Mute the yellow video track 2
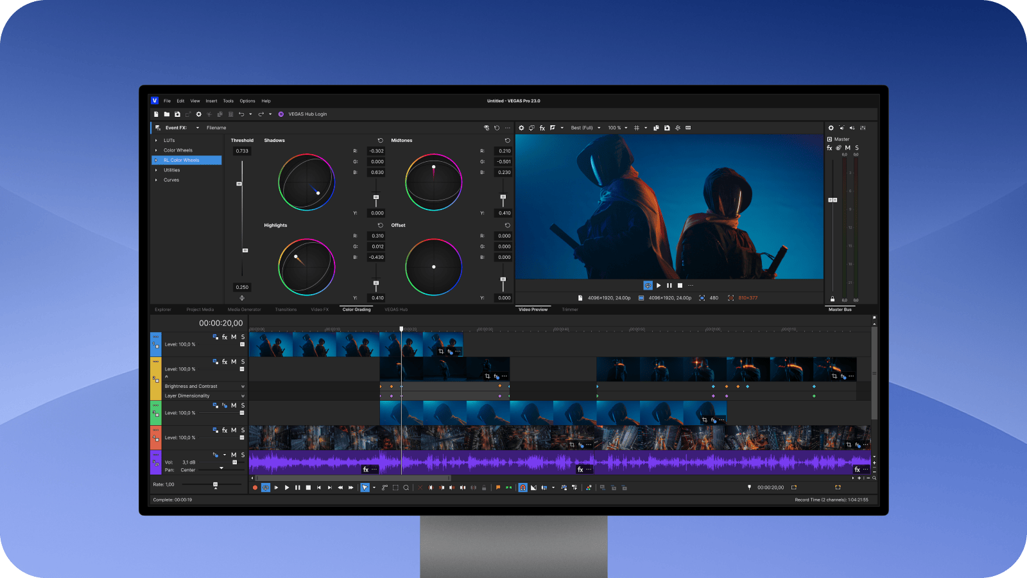The width and height of the screenshot is (1027, 578). 234,362
